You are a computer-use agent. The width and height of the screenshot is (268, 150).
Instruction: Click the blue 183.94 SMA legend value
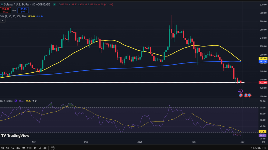click(x=40, y=16)
